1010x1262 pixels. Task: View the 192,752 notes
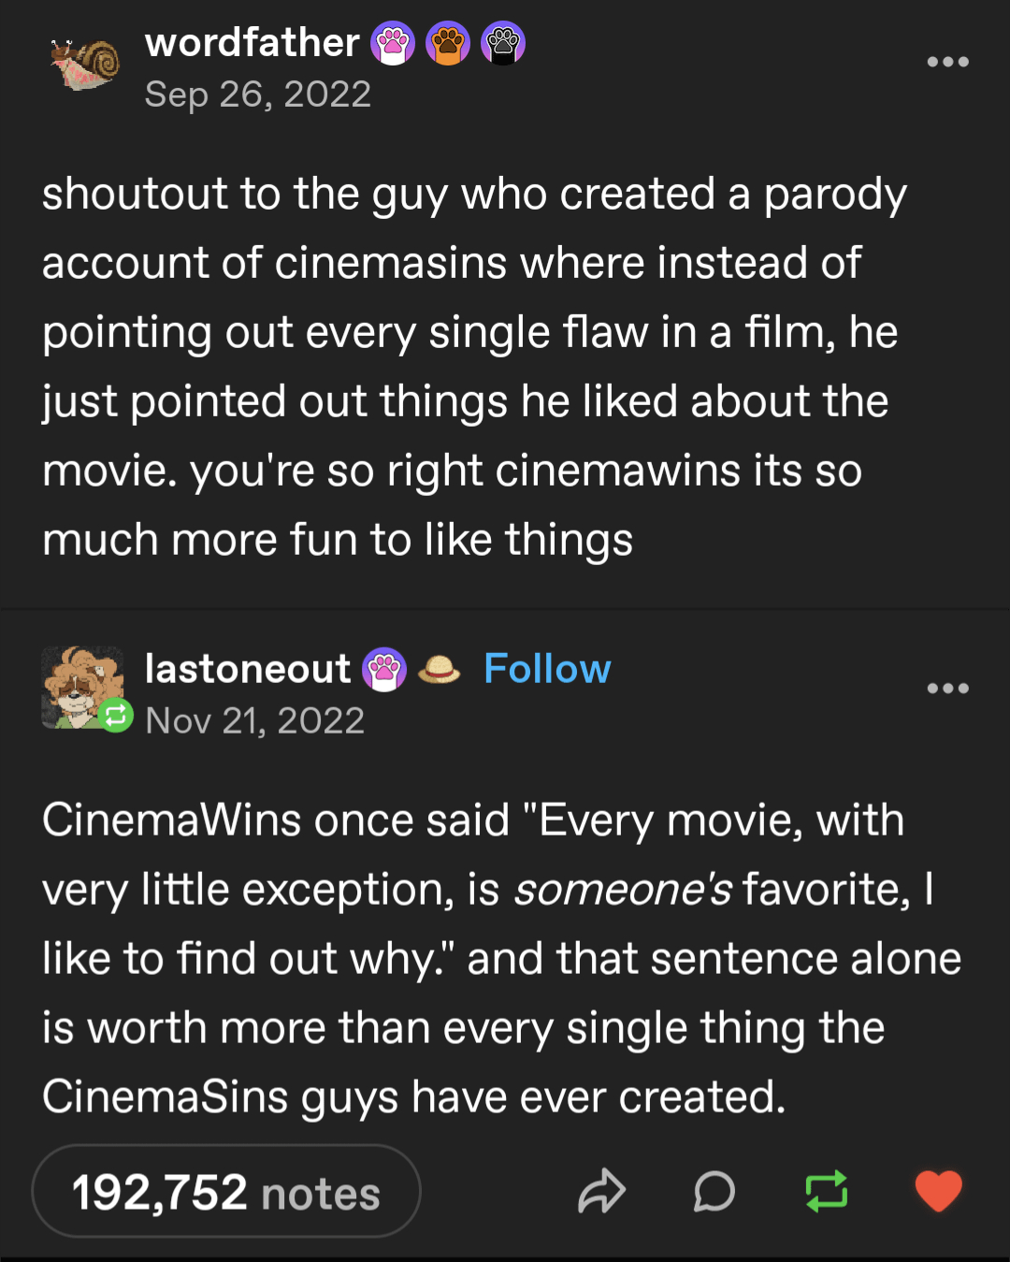point(226,1192)
